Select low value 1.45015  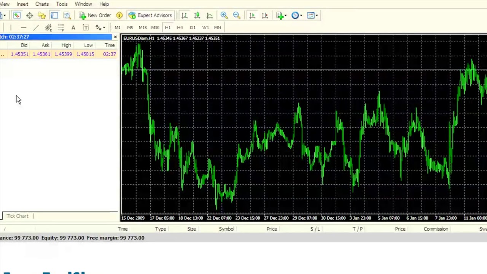[x=85, y=54]
